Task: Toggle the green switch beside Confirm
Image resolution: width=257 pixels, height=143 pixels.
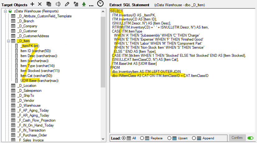Action: (250, 138)
